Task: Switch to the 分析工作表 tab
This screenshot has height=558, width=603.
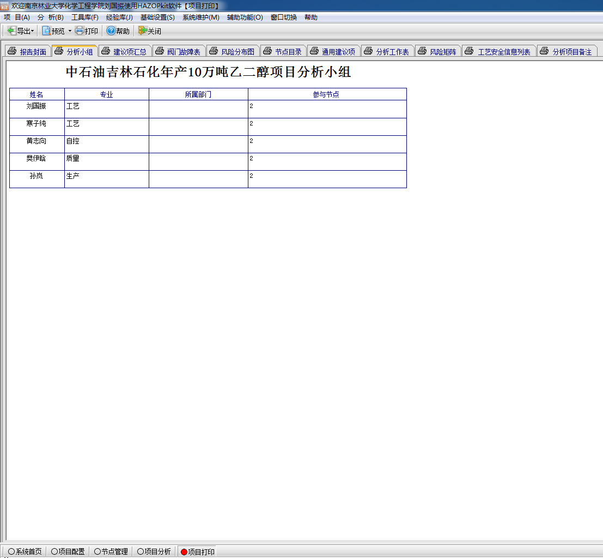Action: [388, 52]
